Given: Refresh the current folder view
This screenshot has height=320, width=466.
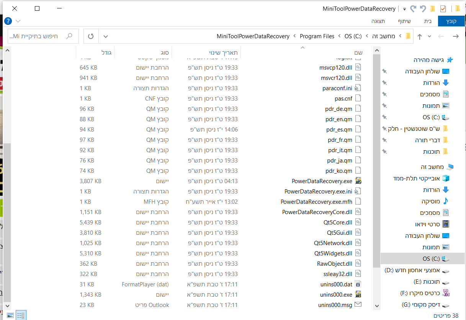Looking at the screenshot, I should click(x=91, y=36).
